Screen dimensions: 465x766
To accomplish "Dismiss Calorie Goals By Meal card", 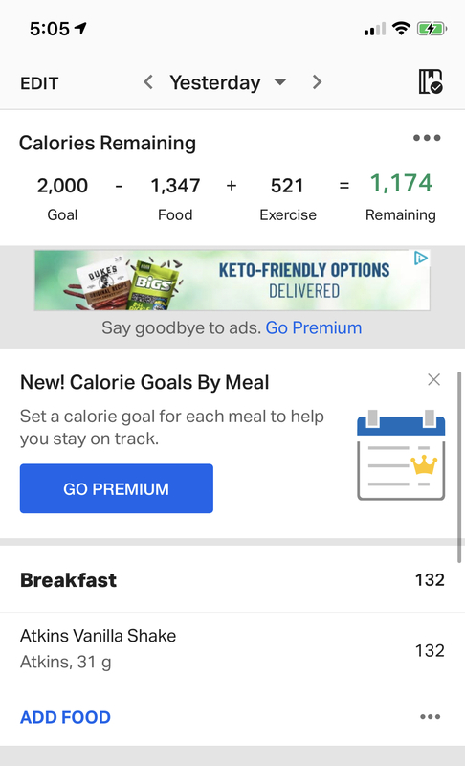I will click(x=433, y=379).
